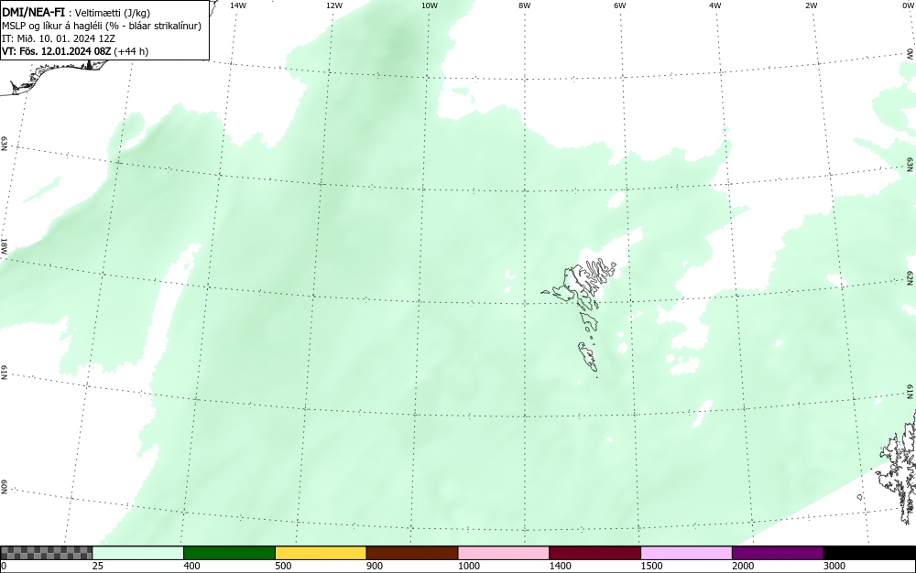Click the "4W" longitude label
The width and height of the screenshot is (916, 573).
click(715, 5)
